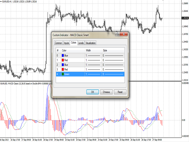Click the 1.33455 price scale label
The height and width of the screenshot is (142, 189).
[x=185, y=72]
